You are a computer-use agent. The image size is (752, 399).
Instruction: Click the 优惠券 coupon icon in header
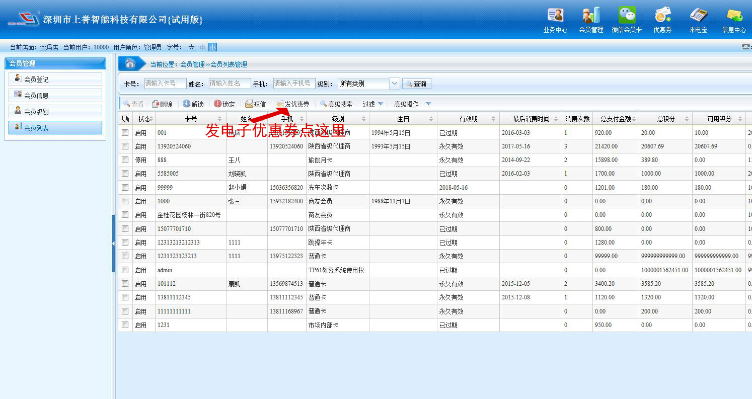coord(662,16)
